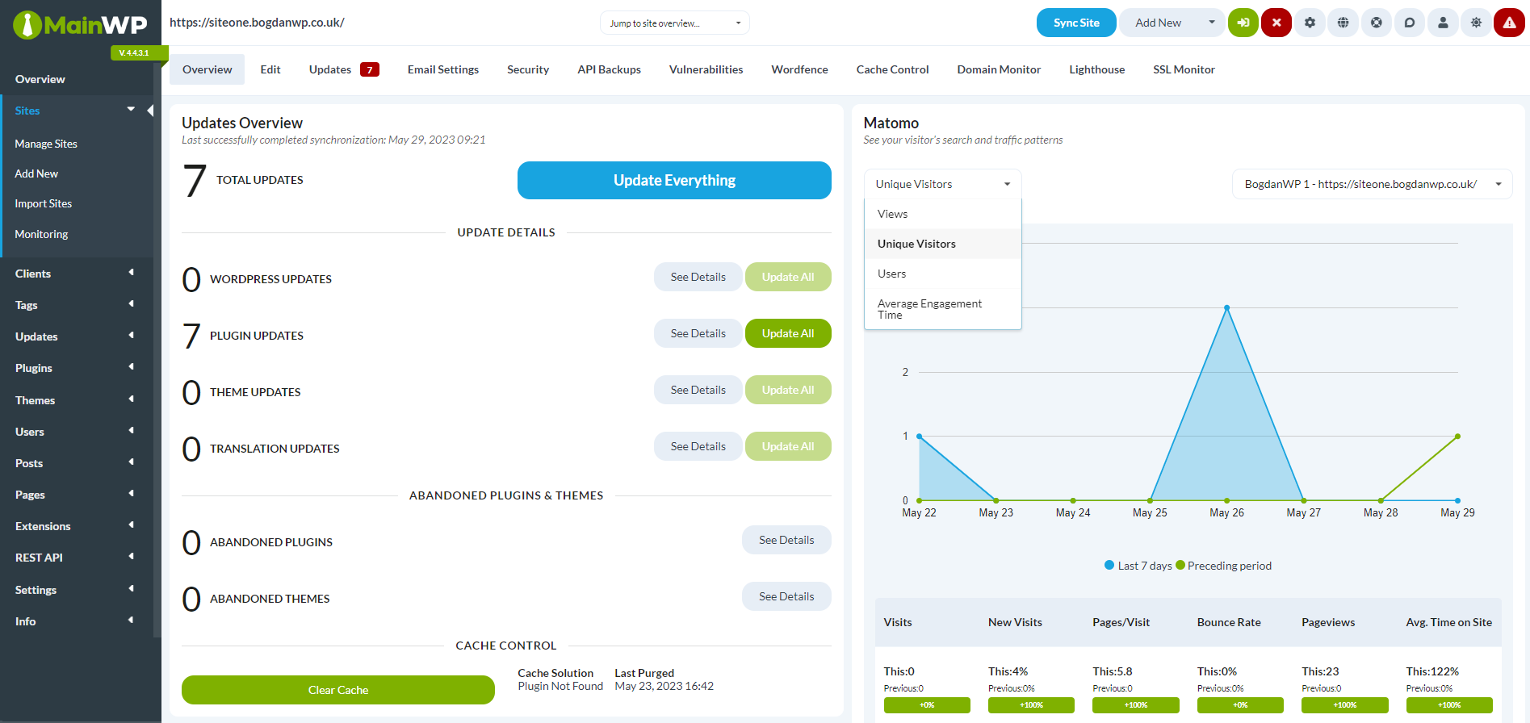Click the Sync Site button
1530x723 pixels.
point(1076,23)
